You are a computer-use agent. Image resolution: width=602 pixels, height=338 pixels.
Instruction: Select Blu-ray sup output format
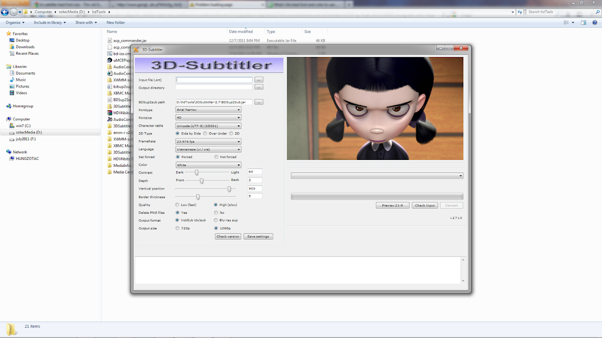216,220
